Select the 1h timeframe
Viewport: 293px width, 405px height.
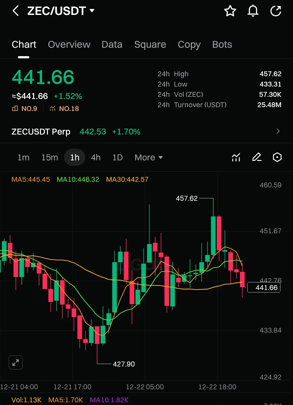pyautogui.click(x=75, y=157)
